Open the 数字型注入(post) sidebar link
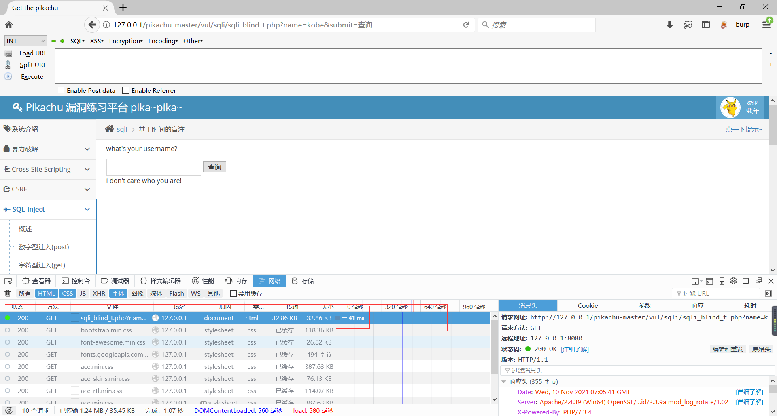The height and width of the screenshot is (416, 777). 44,247
